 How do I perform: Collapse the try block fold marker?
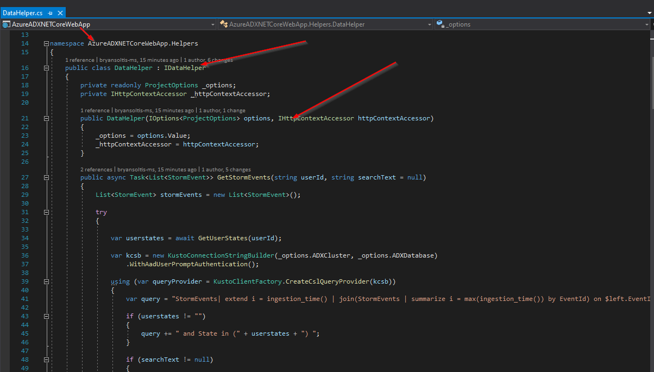click(46, 212)
